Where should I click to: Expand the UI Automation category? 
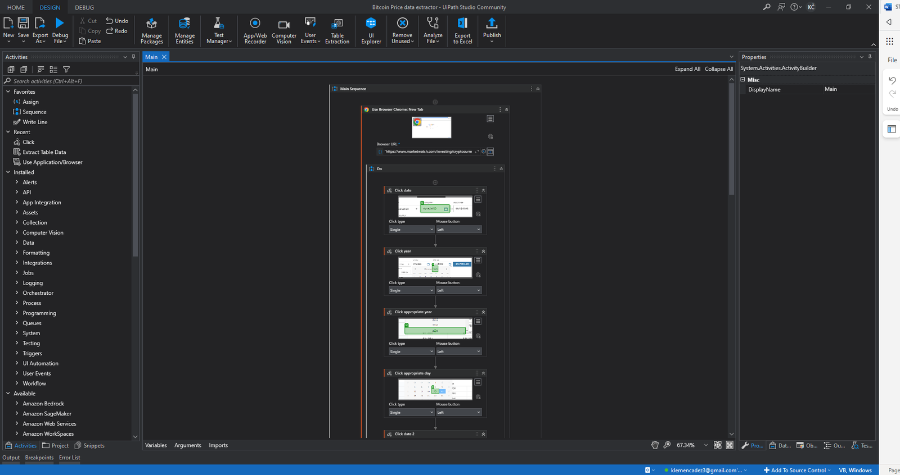(17, 363)
